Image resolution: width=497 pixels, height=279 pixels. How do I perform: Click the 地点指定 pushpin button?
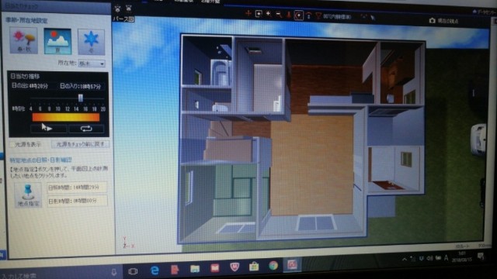tap(28, 195)
